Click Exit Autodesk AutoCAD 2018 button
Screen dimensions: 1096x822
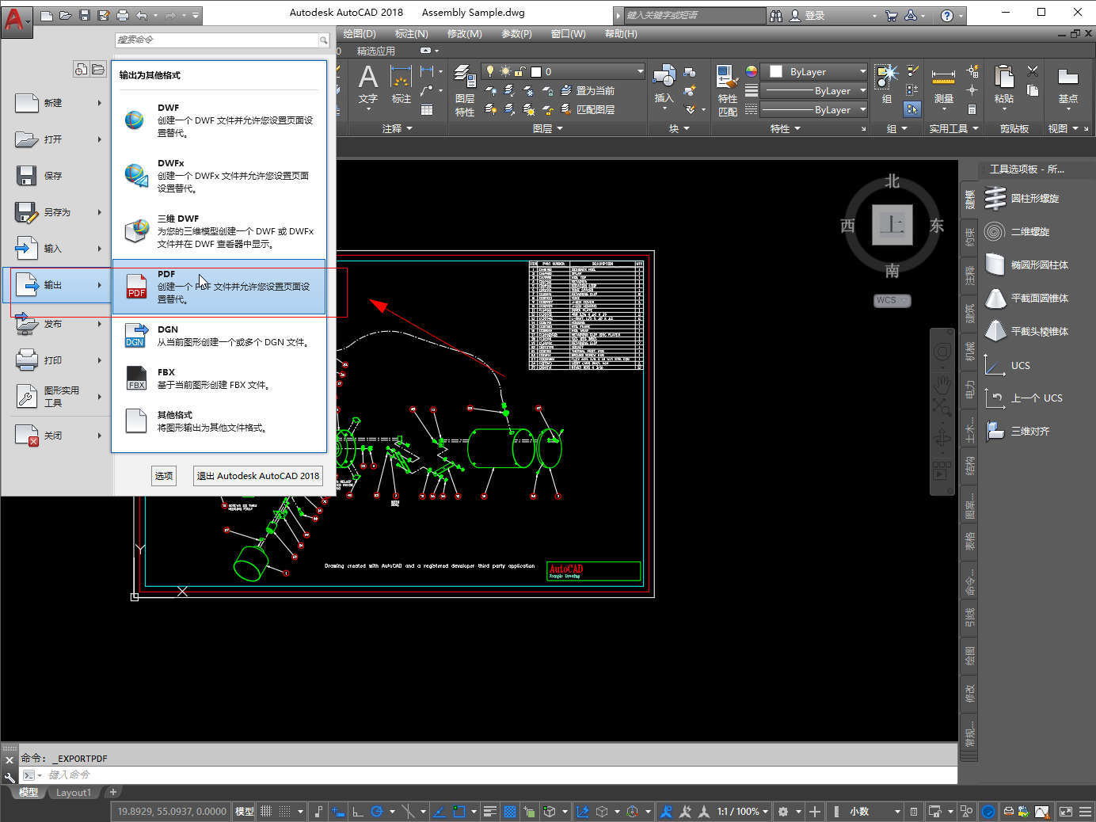coord(258,476)
